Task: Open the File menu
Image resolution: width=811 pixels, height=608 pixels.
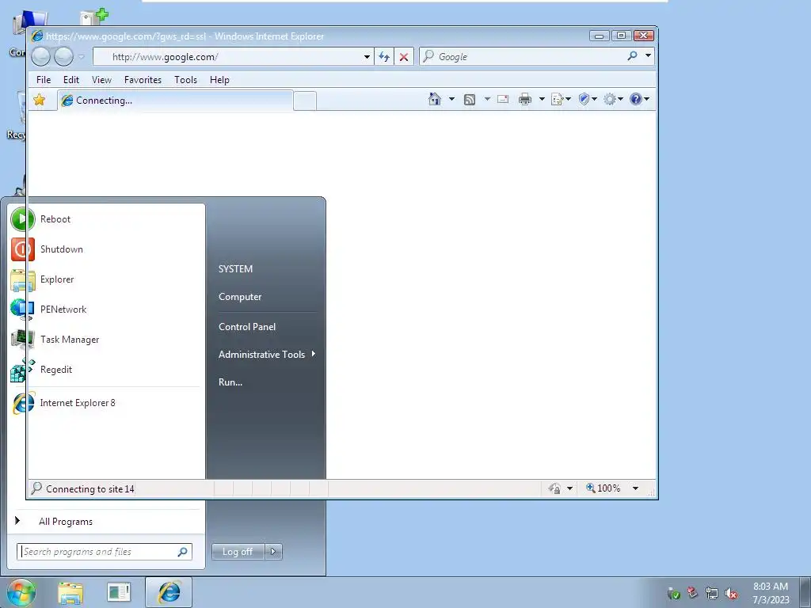Action: click(44, 80)
